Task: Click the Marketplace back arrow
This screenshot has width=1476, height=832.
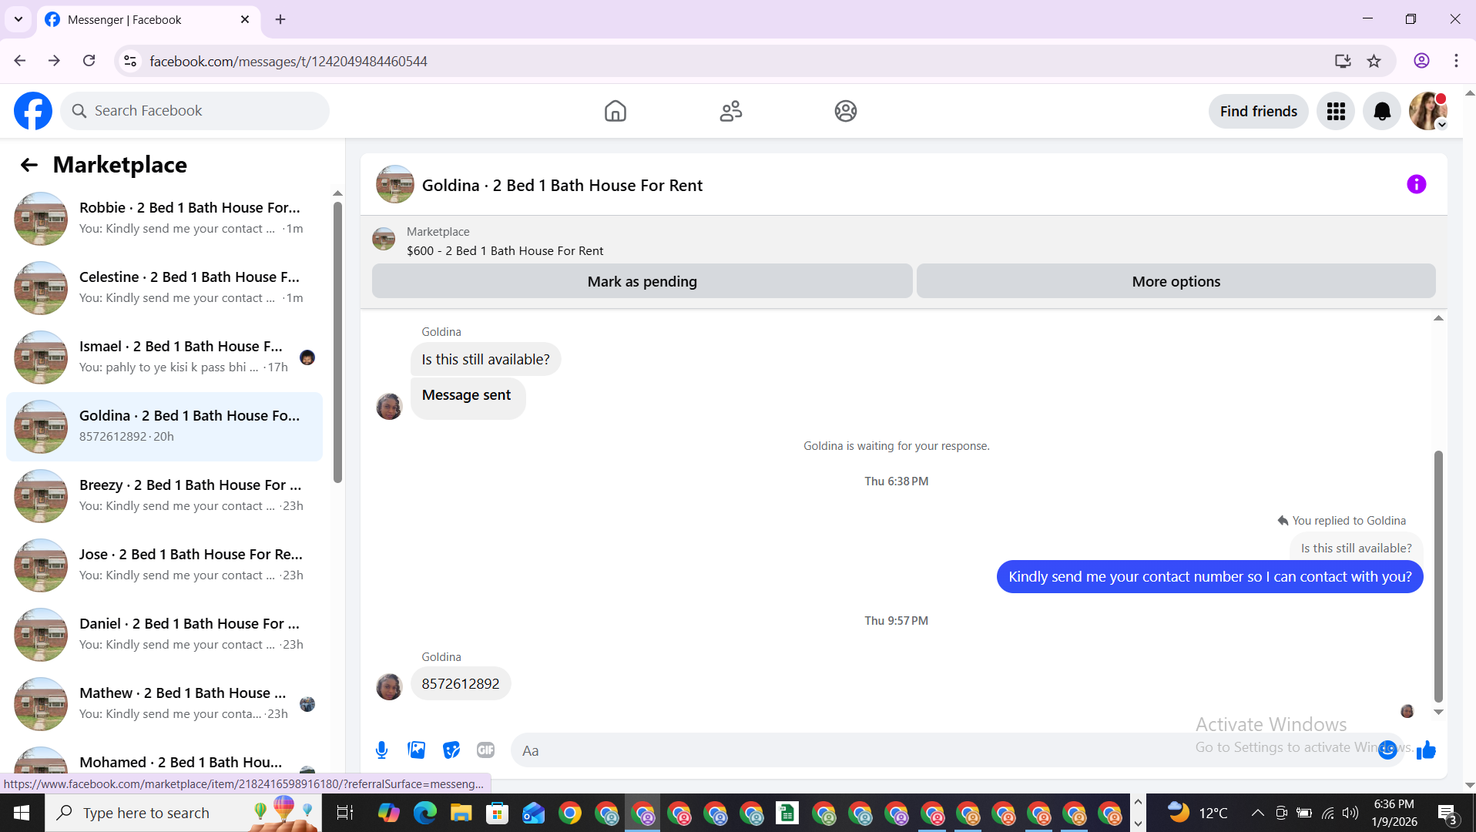Action: pos(29,165)
